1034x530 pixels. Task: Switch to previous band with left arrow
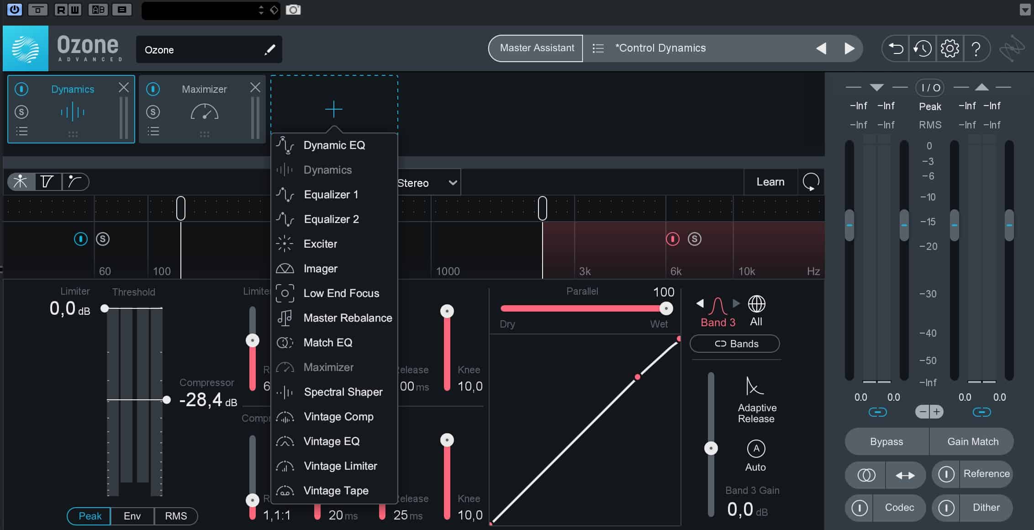pyautogui.click(x=700, y=303)
